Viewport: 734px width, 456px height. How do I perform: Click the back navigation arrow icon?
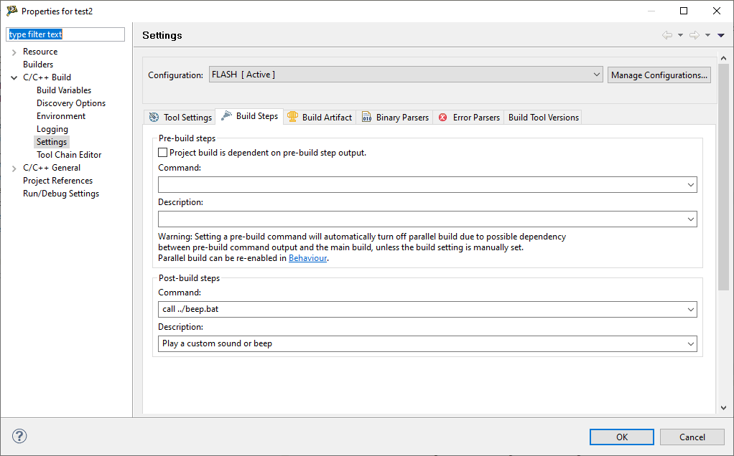click(667, 35)
